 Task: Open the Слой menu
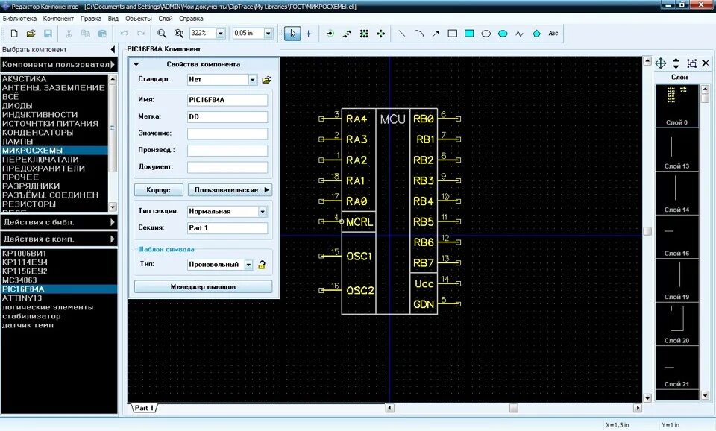[166, 19]
